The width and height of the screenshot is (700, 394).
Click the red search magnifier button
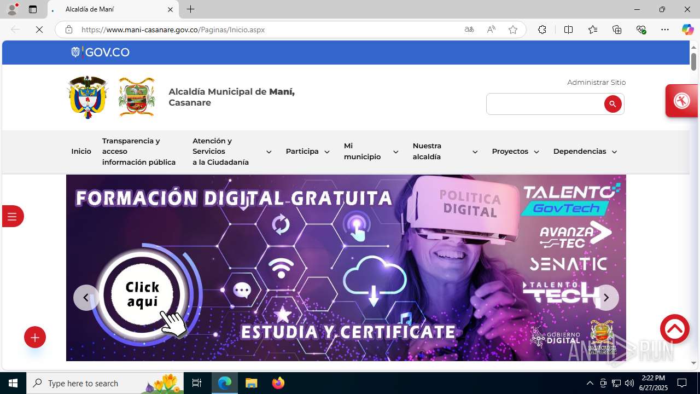click(612, 104)
